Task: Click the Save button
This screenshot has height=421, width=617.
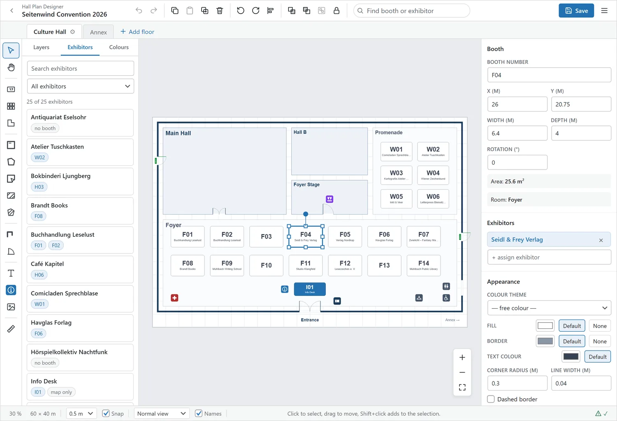Action: (576, 11)
